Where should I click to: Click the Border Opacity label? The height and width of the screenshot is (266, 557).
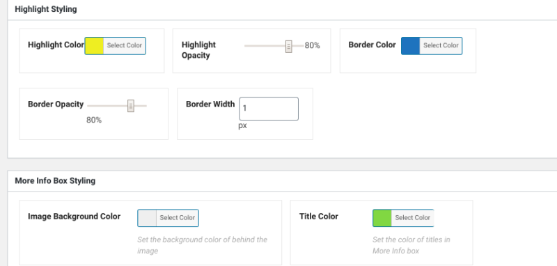(x=56, y=104)
